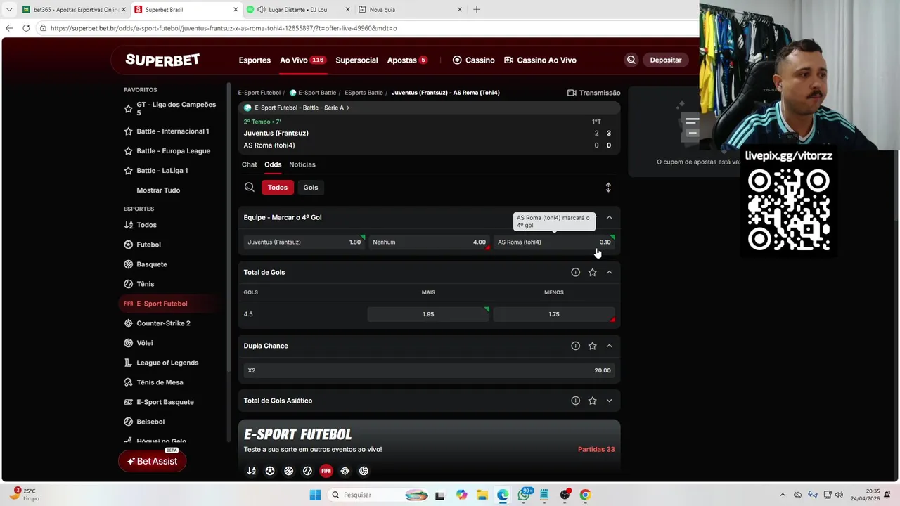The width and height of the screenshot is (900, 506).
Task: Collapse the Dupla Chance market chevron
Action: click(609, 346)
